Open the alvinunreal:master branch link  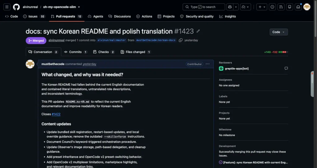111,40
